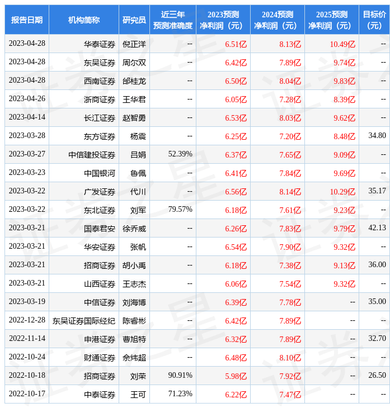
Task: Click the 7.28亿 forecast value
Action: coord(290,99)
